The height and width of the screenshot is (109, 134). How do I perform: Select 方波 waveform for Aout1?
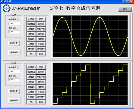[41, 19]
